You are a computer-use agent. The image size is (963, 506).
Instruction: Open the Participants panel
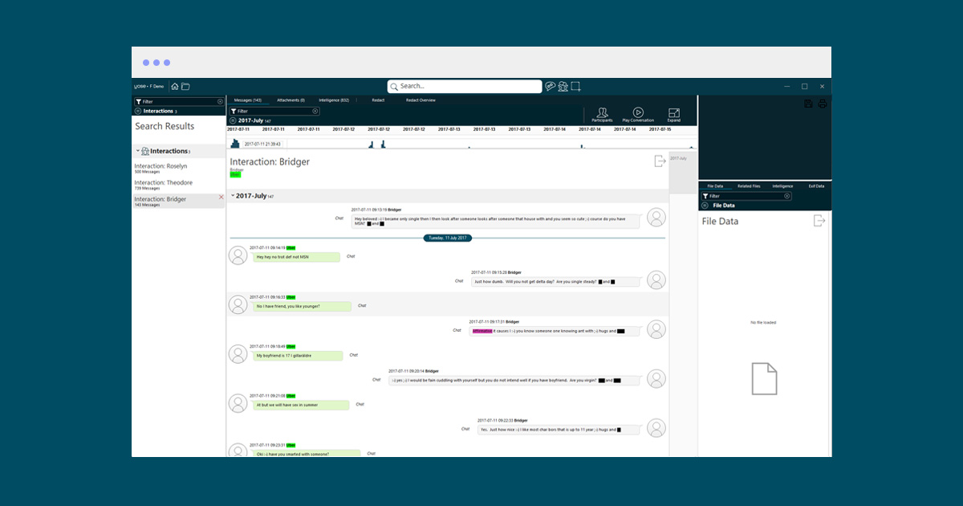point(602,115)
